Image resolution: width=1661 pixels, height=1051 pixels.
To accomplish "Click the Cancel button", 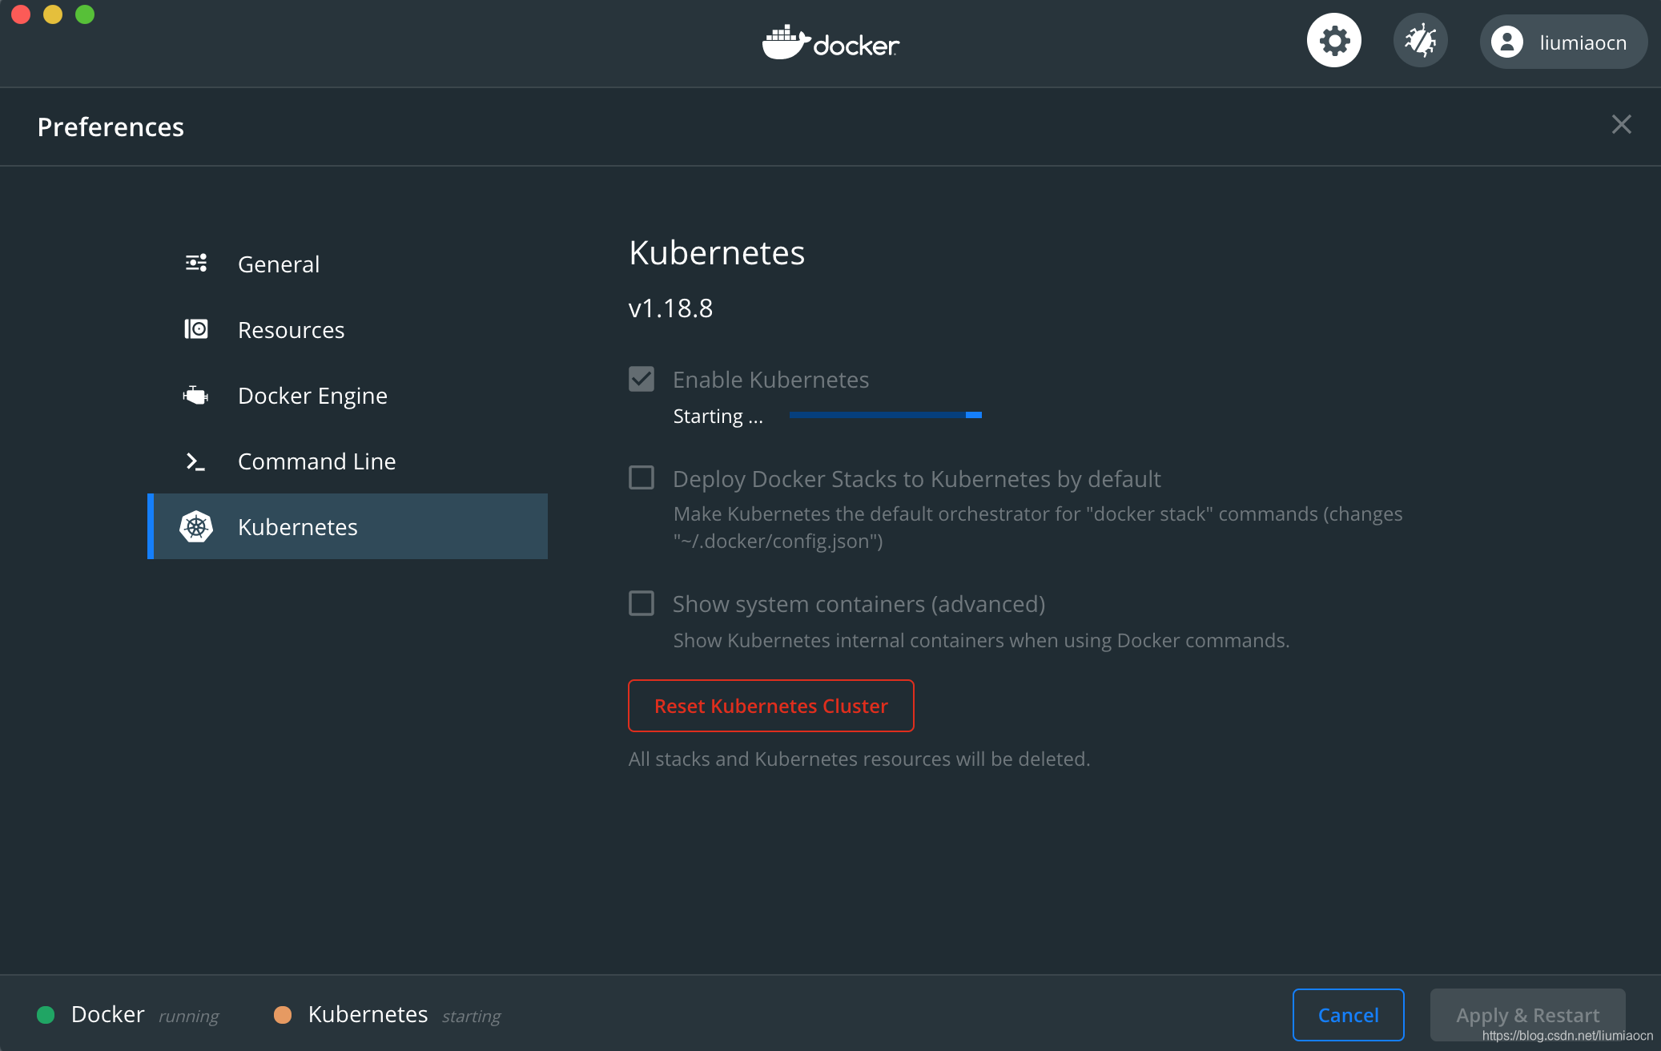I will pos(1349,1015).
